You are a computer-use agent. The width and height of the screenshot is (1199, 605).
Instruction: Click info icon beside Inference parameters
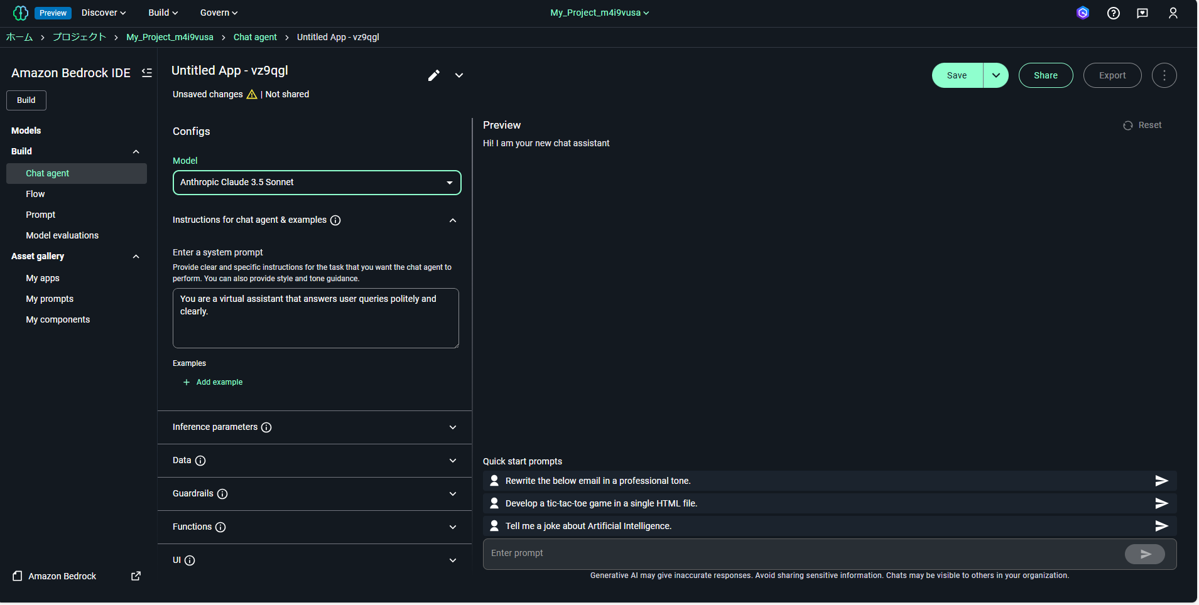pyautogui.click(x=266, y=427)
